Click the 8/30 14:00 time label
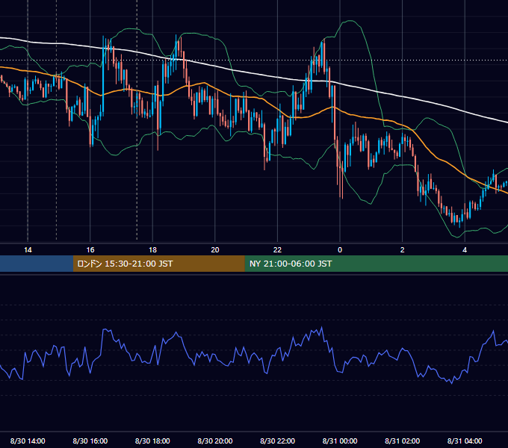Image resolution: width=508 pixels, height=448 pixels. pyautogui.click(x=28, y=441)
